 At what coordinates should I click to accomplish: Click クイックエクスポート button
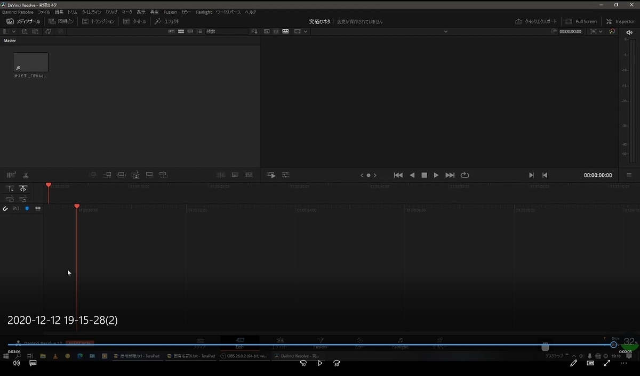pos(536,21)
